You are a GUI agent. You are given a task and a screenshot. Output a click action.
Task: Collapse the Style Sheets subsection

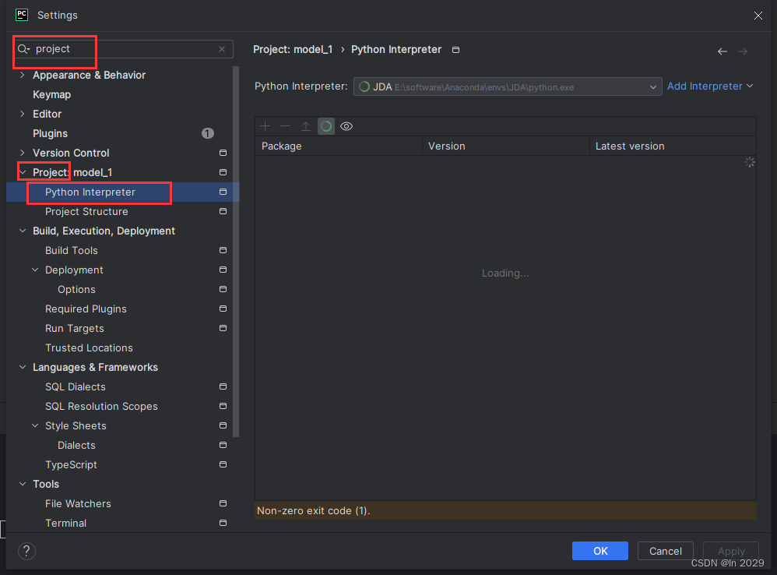click(x=35, y=425)
